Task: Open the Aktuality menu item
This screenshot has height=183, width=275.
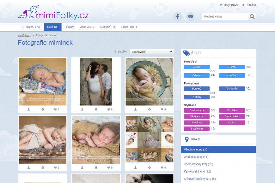Action: pyautogui.click(x=87, y=27)
